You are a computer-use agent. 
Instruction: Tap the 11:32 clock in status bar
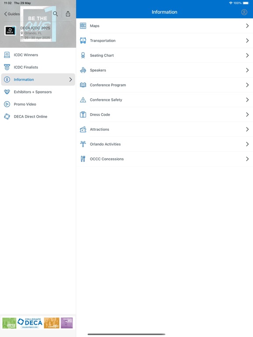(x=8, y=3)
